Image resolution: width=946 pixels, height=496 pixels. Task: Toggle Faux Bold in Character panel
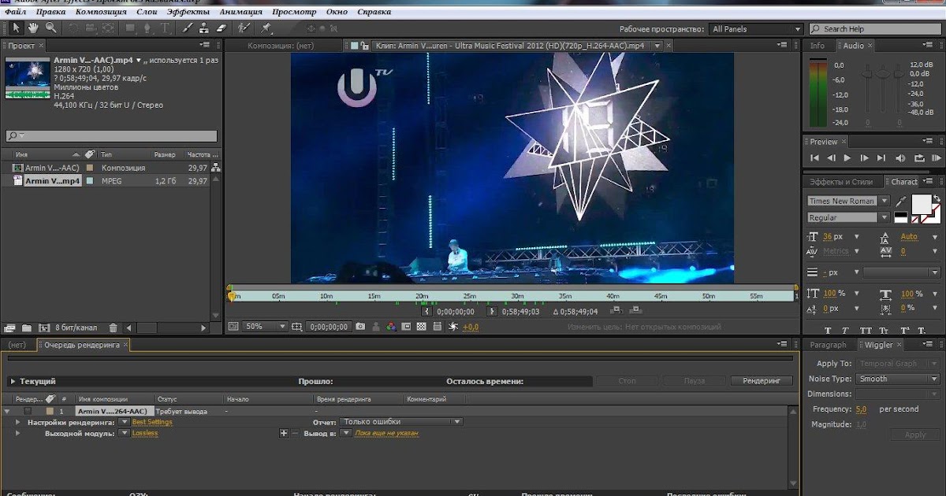[x=829, y=331]
